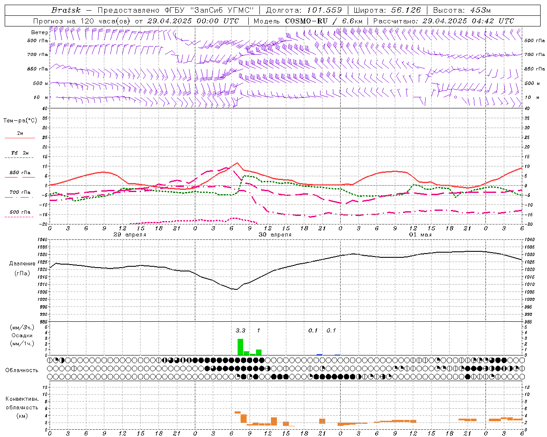Click the '(гПа)' pressure unit label
547x437 pixels.
22,274
